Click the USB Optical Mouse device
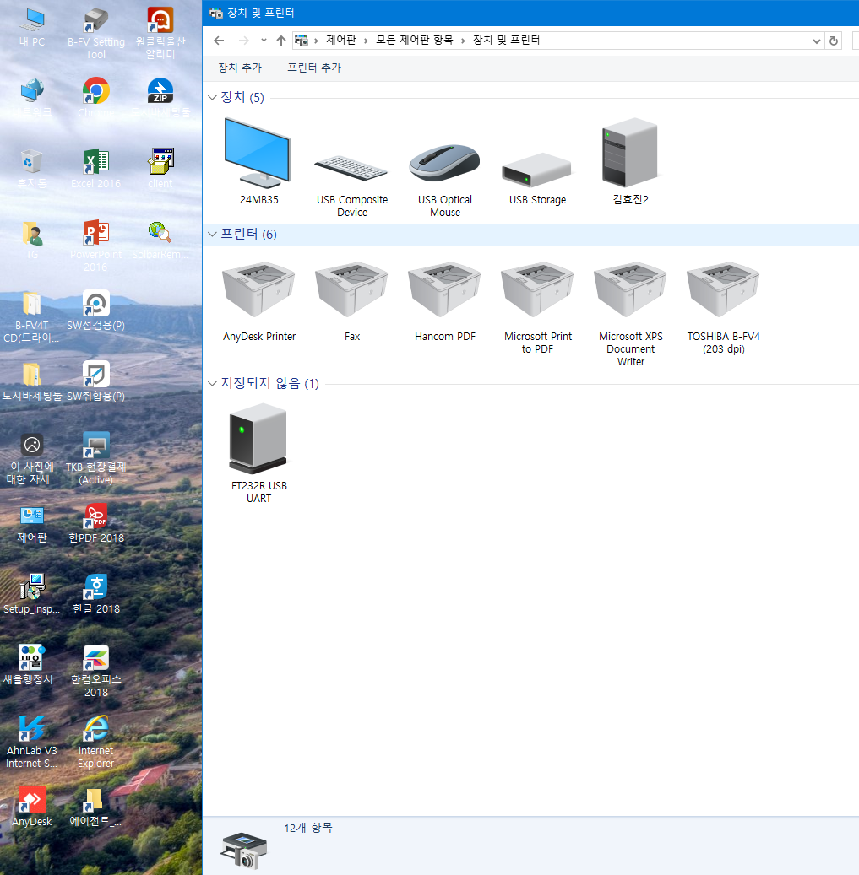Screen dimensions: 859x875 coord(444,160)
